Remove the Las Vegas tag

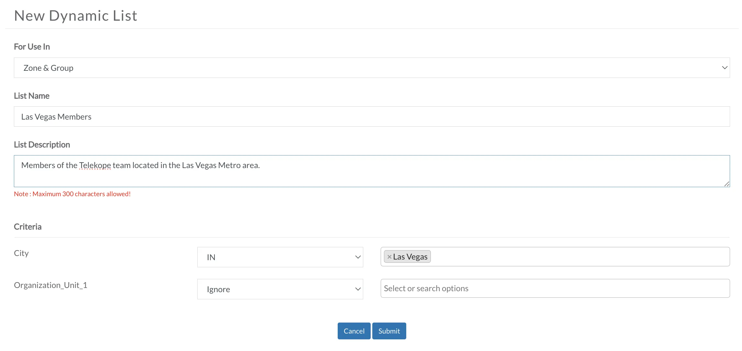(x=389, y=257)
